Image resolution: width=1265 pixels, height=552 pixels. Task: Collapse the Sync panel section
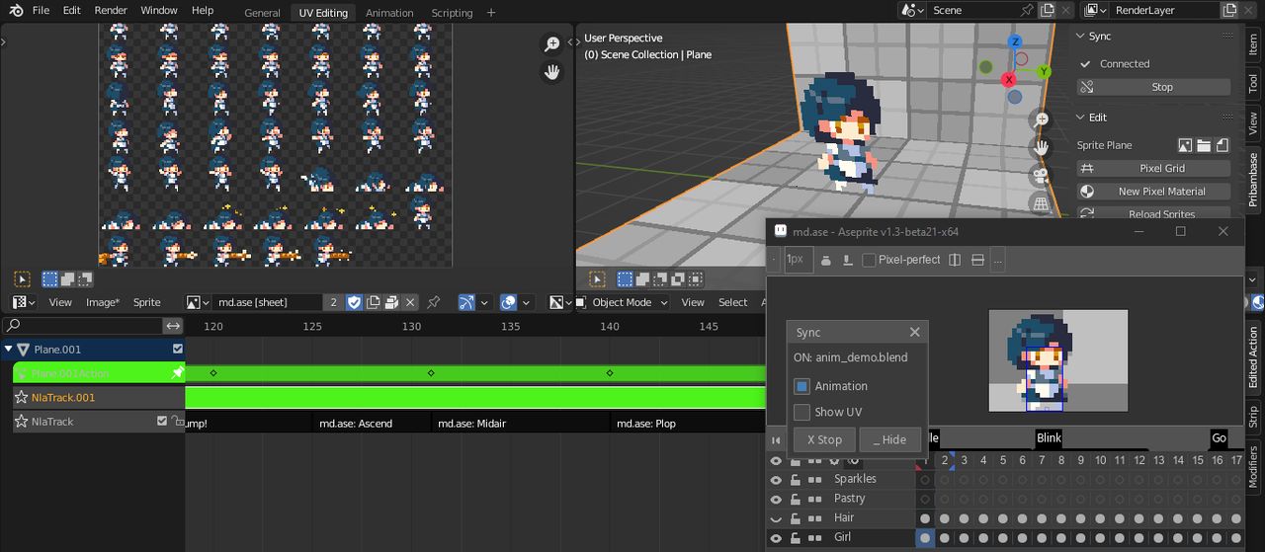1081,36
